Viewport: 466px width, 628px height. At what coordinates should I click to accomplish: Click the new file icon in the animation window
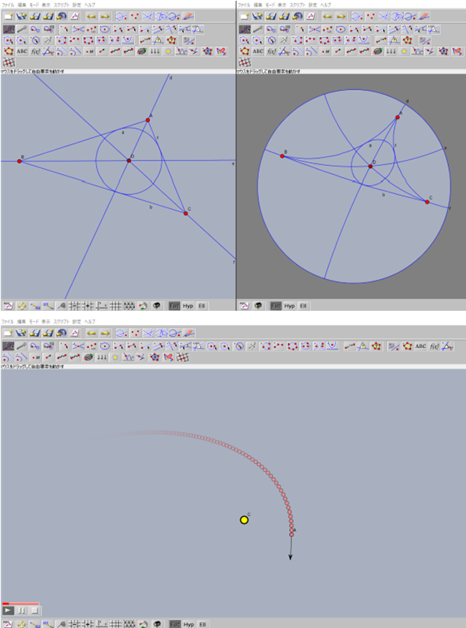[x=9, y=335]
